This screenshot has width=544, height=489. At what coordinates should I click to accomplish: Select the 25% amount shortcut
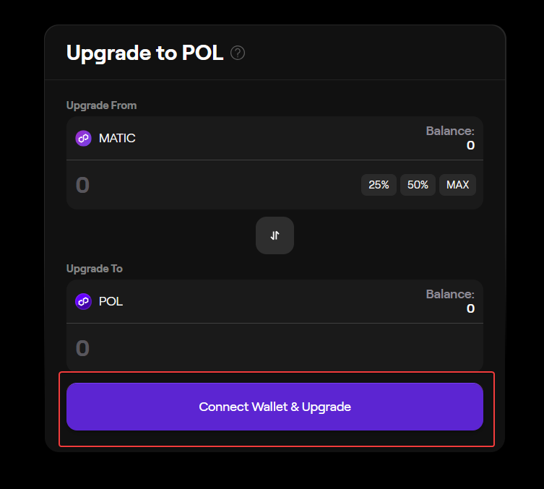tap(379, 185)
